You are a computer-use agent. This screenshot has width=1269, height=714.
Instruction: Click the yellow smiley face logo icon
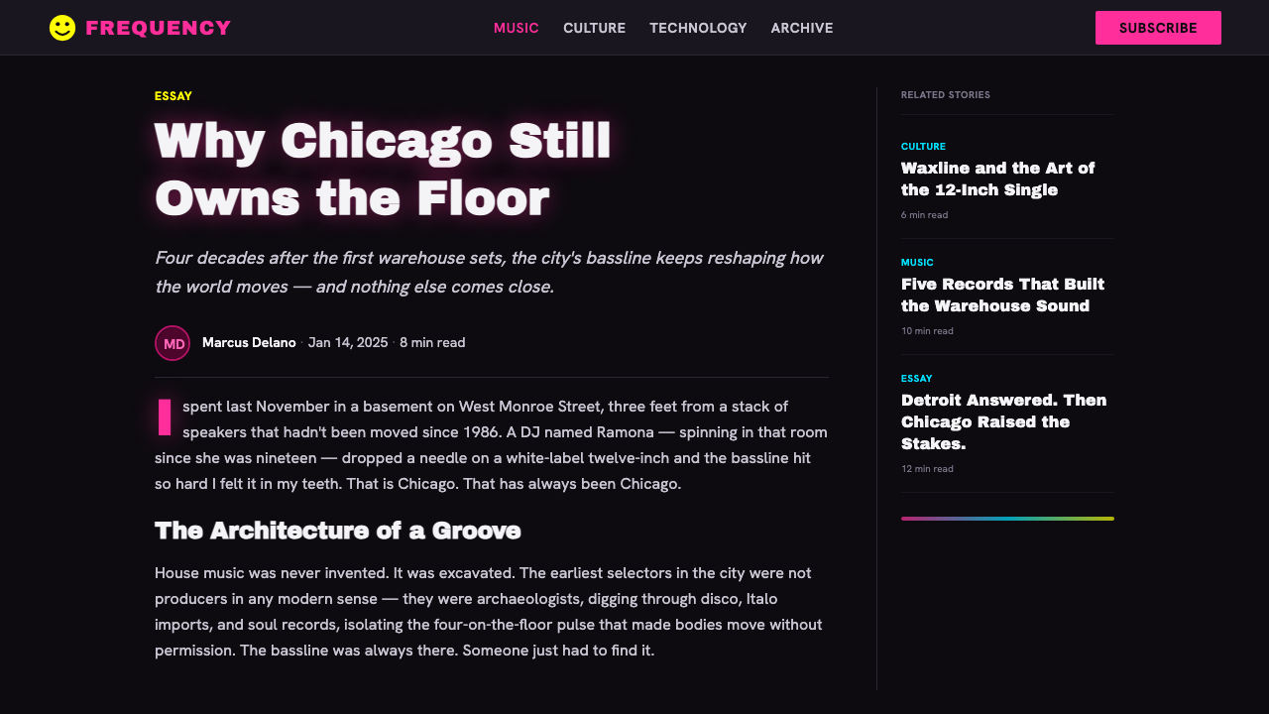click(62, 28)
